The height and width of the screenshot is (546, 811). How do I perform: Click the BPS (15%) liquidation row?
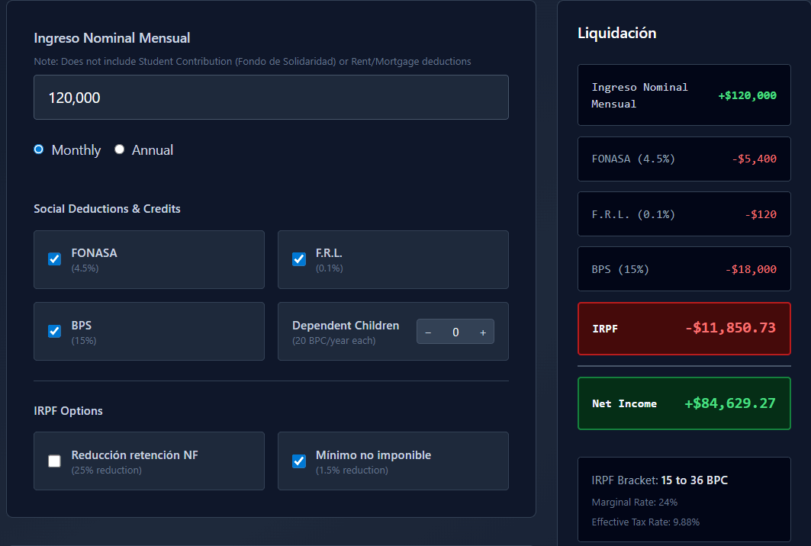click(x=684, y=269)
